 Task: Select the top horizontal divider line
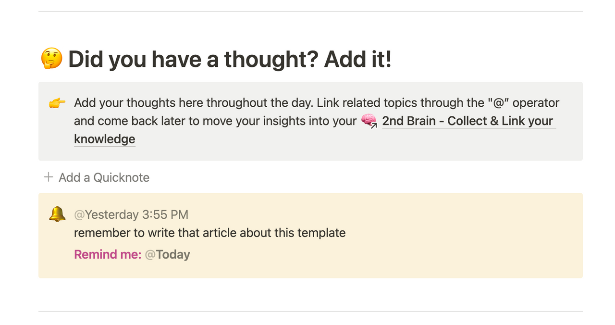310,12
